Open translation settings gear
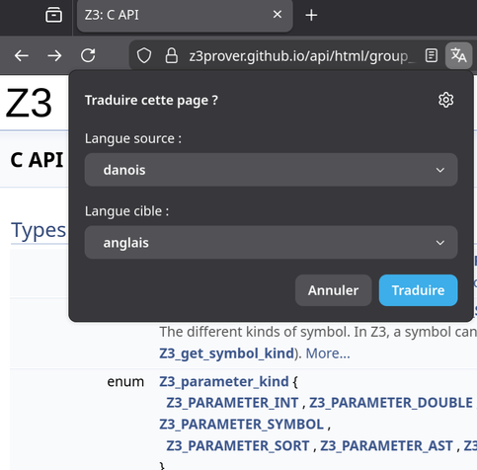Viewport: 477px width, 470px height. 446,100
